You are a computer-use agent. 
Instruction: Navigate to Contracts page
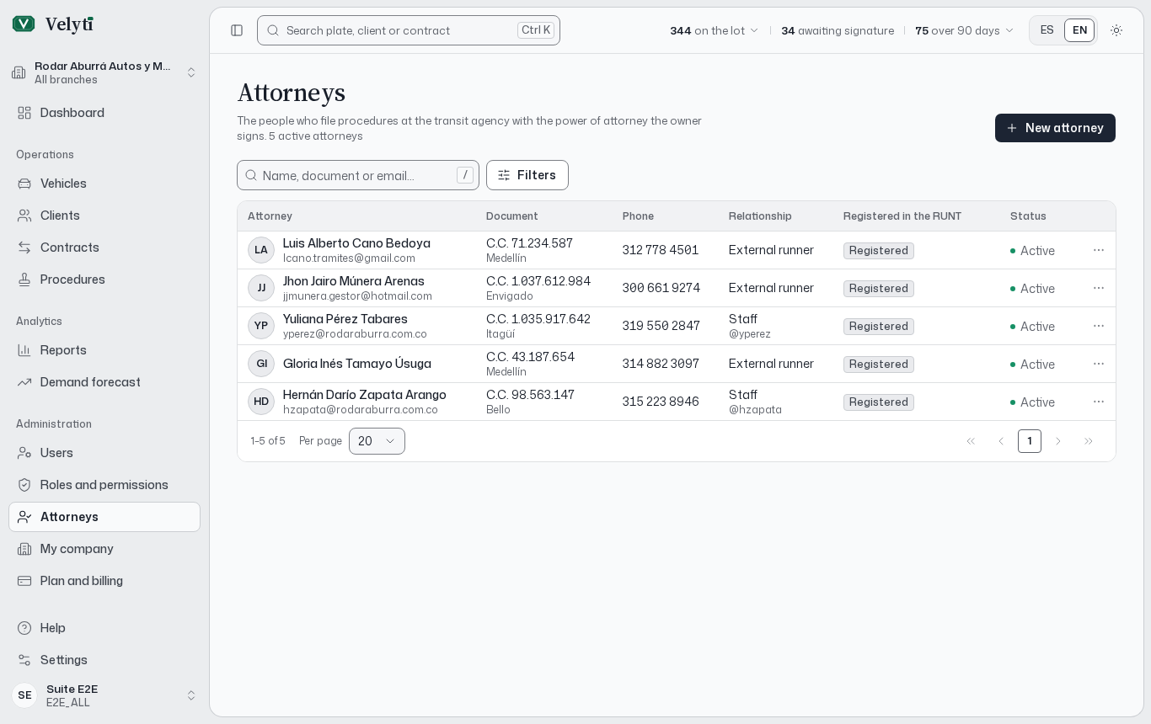(x=104, y=248)
